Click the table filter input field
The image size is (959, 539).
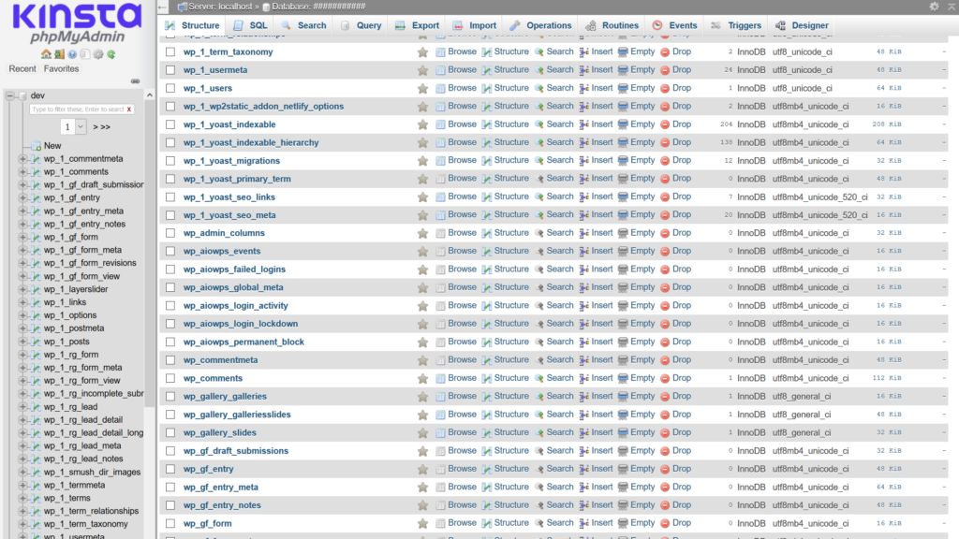[x=77, y=109]
